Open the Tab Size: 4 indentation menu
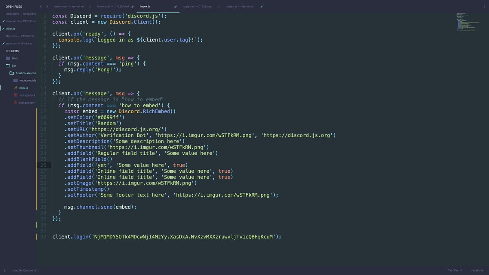Image resolution: width=489 pixels, height=275 pixels. pyautogui.click(x=455, y=271)
